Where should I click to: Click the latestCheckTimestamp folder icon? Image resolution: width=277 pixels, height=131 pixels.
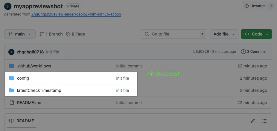pyautogui.click(x=12, y=90)
